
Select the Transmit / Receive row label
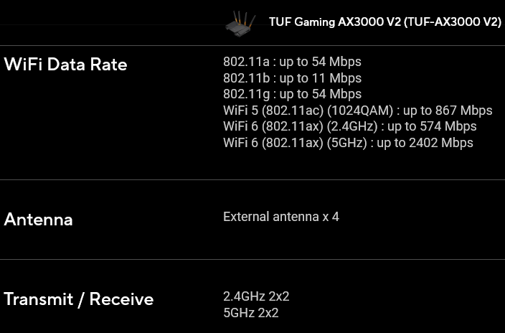(79, 299)
